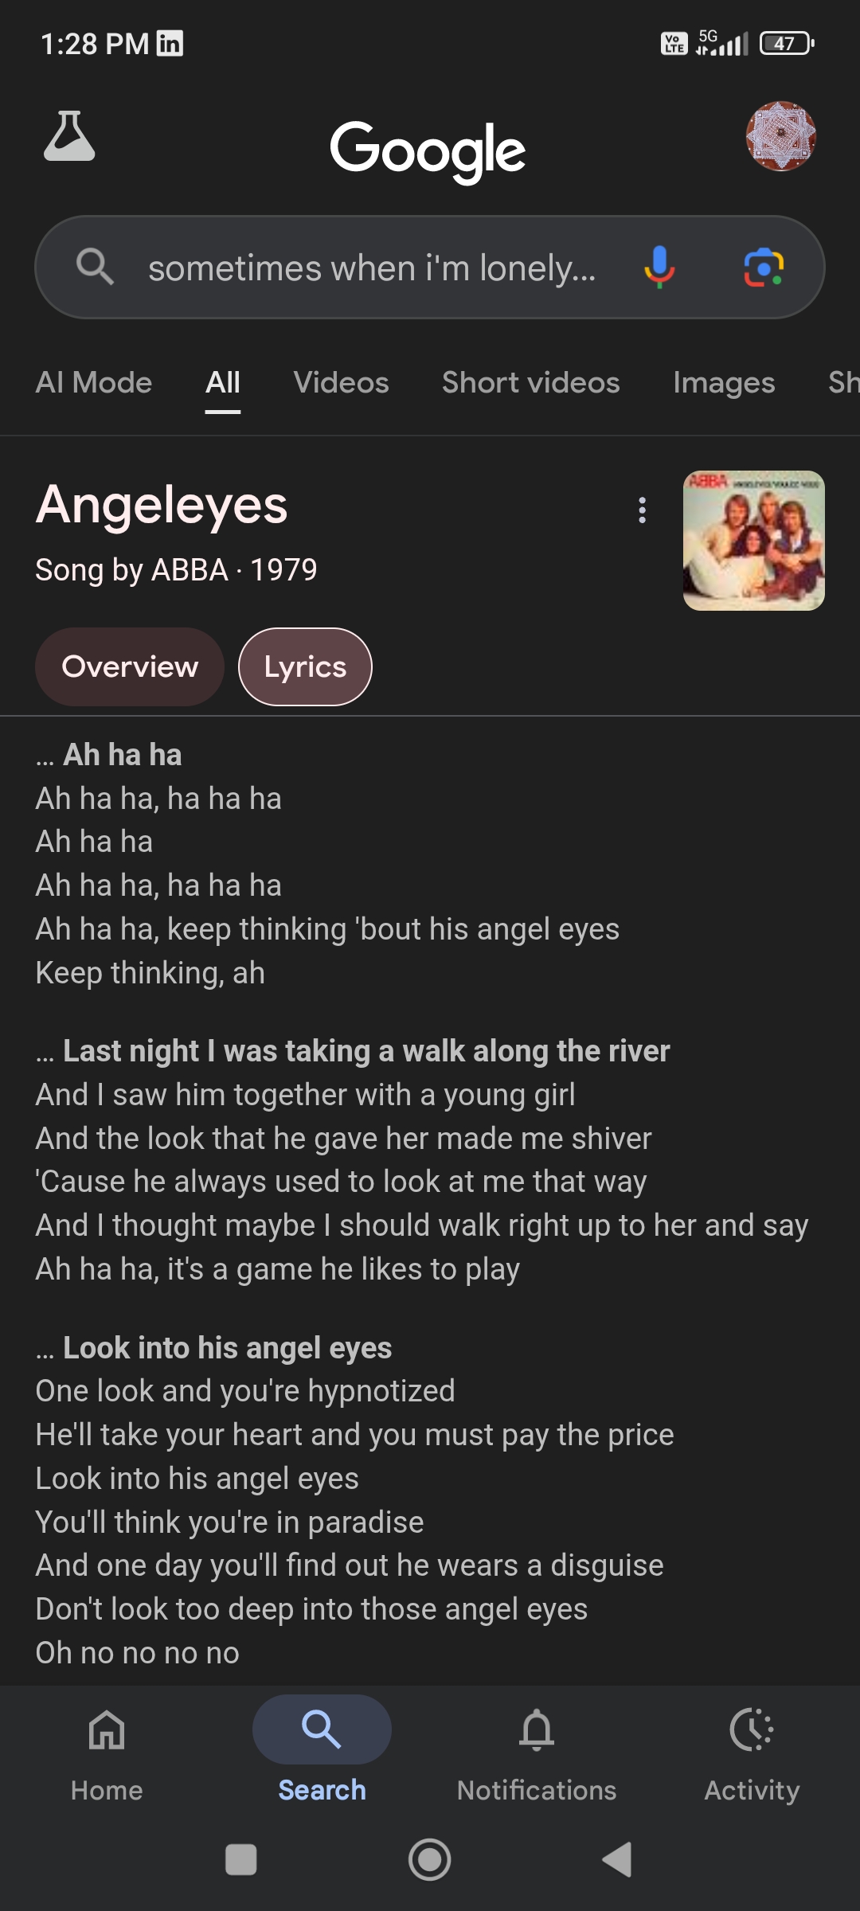Tap Android recent apps square button
The height and width of the screenshot is (1911, 860).
pos(241,1859)
